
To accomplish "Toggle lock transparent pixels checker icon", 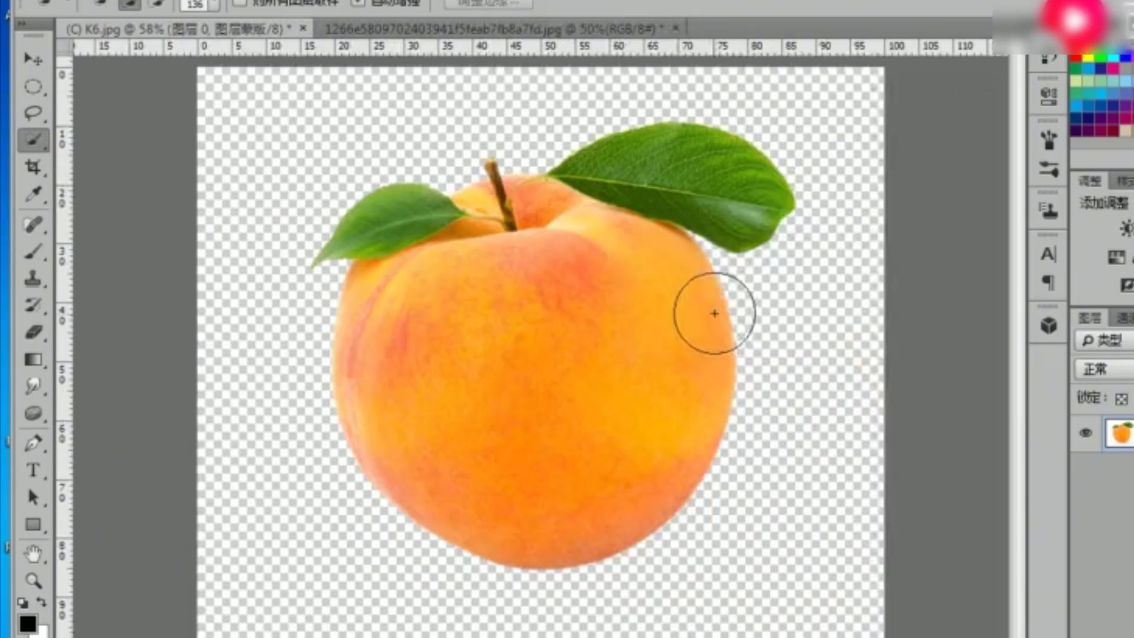I will click(x=1121, y=399).
